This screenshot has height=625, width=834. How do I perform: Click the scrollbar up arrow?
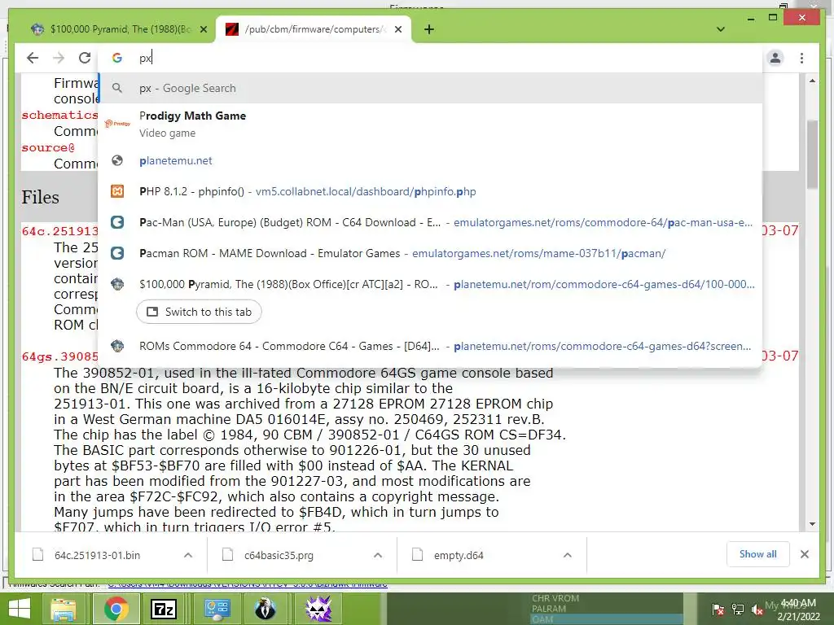tap(812, 81)
